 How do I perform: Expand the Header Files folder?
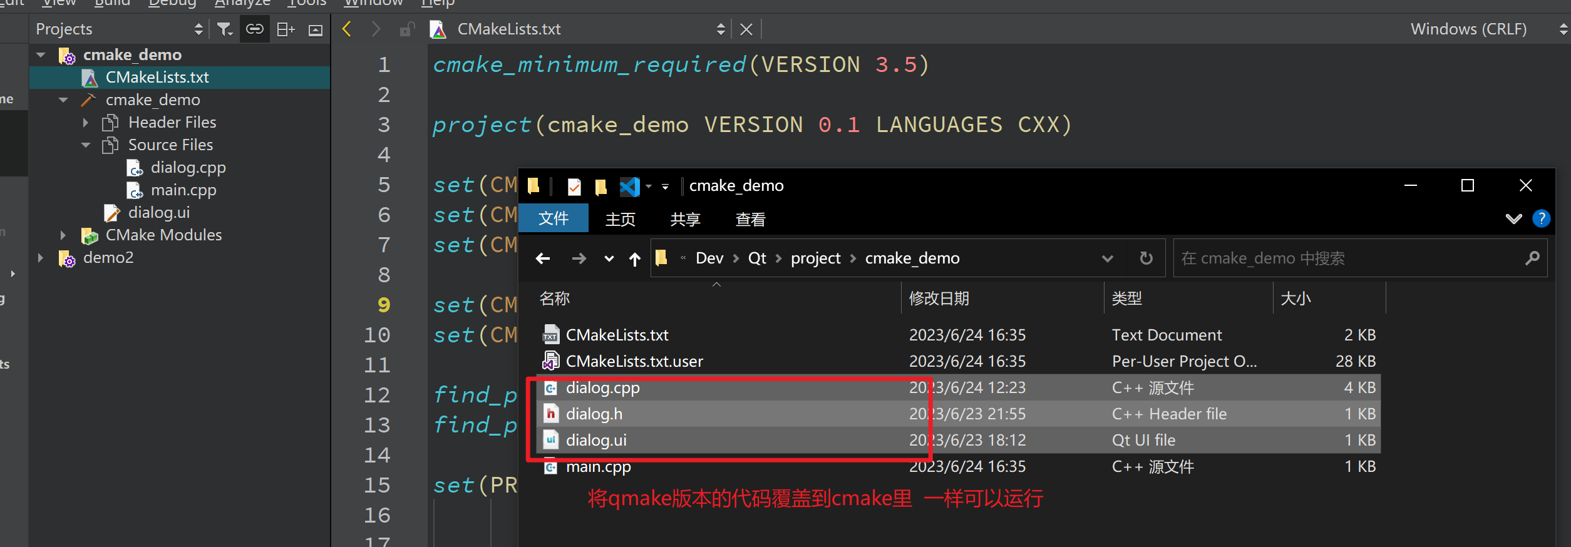(86, 123)
